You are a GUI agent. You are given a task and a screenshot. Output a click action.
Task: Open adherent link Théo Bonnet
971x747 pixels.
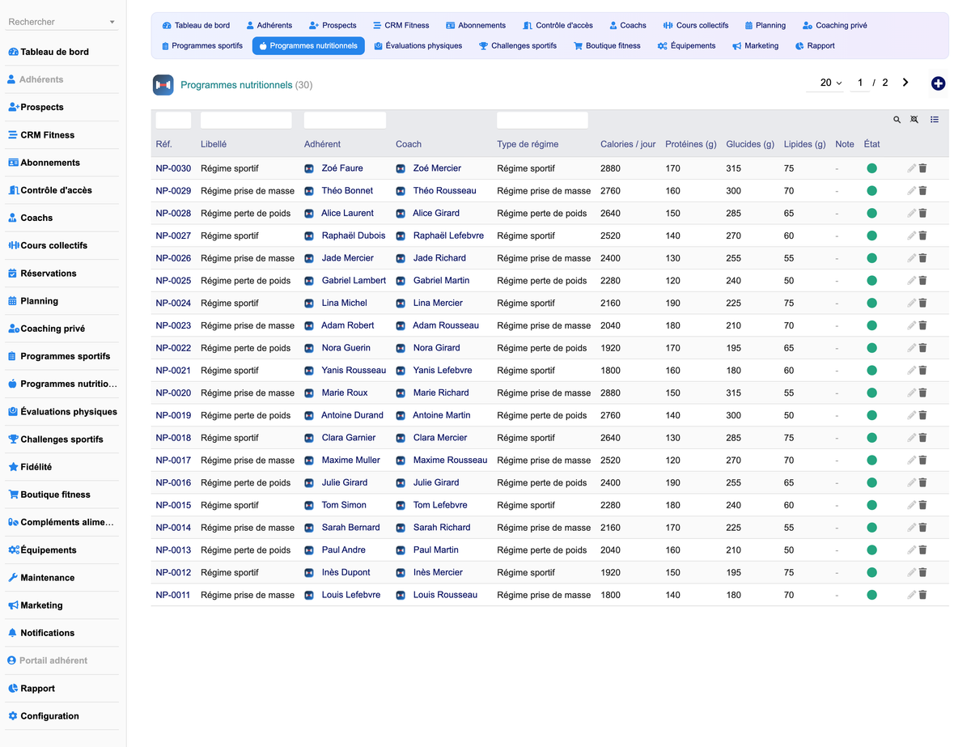point(347,191)
